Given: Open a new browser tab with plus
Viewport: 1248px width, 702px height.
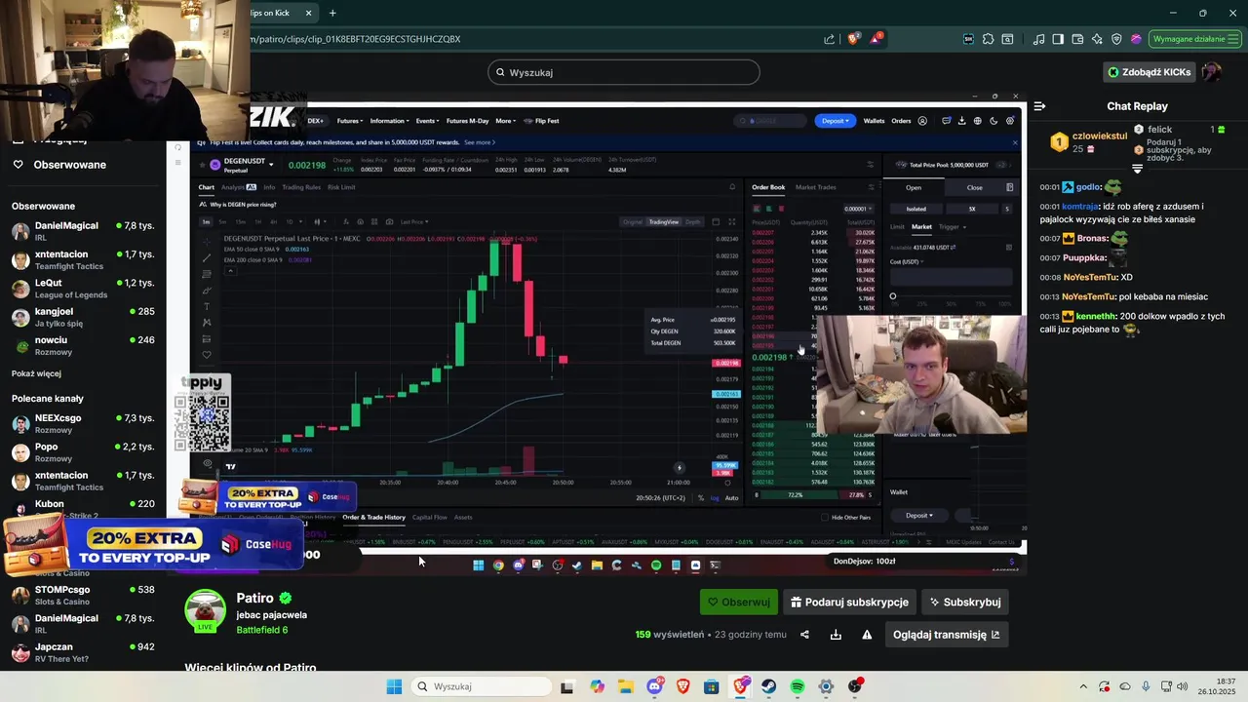Looking at the screenshot, I should pyautogui.click(x=332, y=13).
